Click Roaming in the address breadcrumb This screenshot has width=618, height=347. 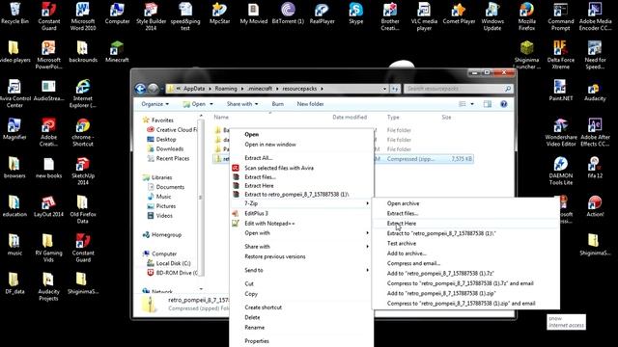[226, 89]
